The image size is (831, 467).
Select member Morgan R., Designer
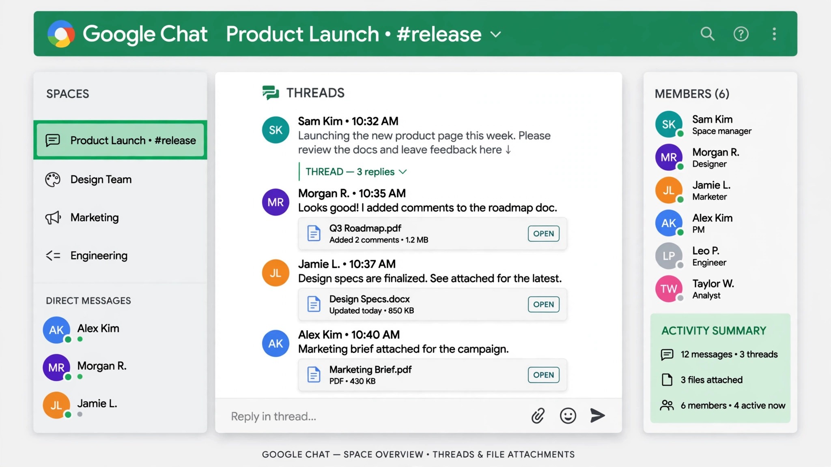point(720,157)
